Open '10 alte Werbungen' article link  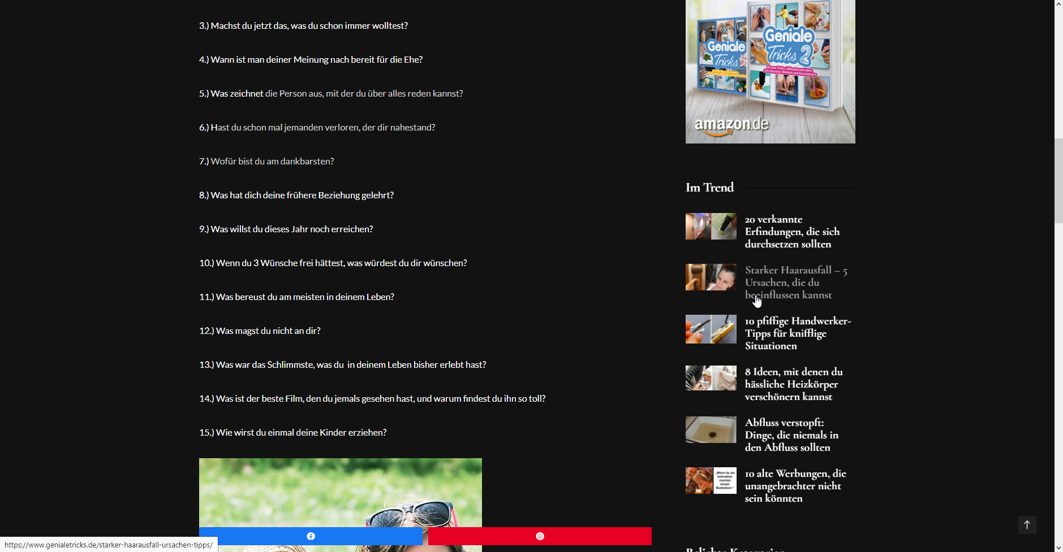[795, 486]
